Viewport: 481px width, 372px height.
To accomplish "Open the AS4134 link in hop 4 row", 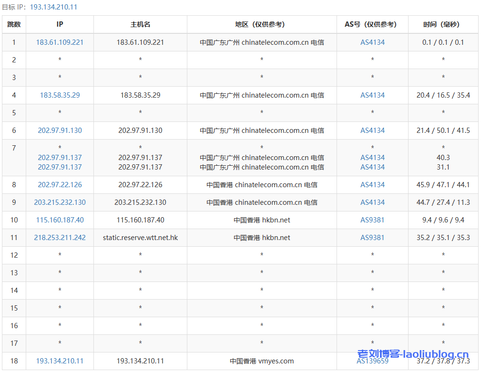I will pos(372,95).
